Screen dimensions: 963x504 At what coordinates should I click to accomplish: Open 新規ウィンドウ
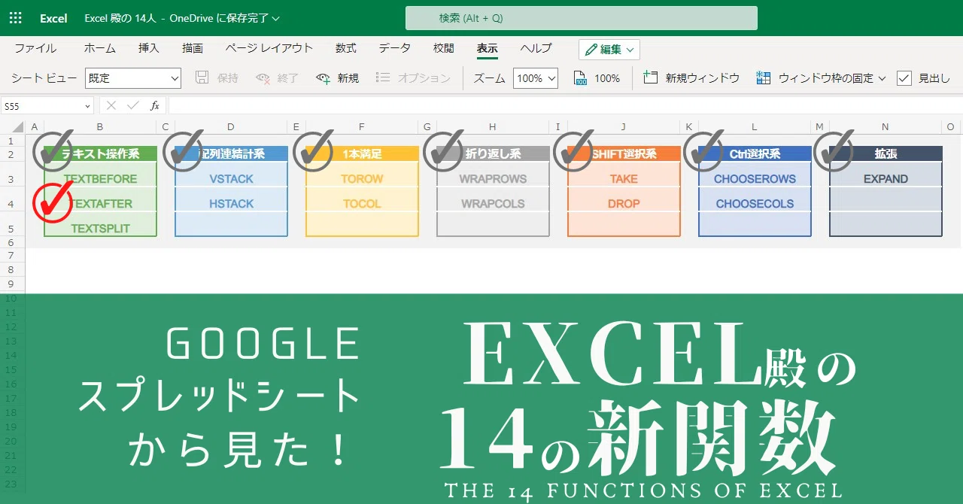point(692,78)
